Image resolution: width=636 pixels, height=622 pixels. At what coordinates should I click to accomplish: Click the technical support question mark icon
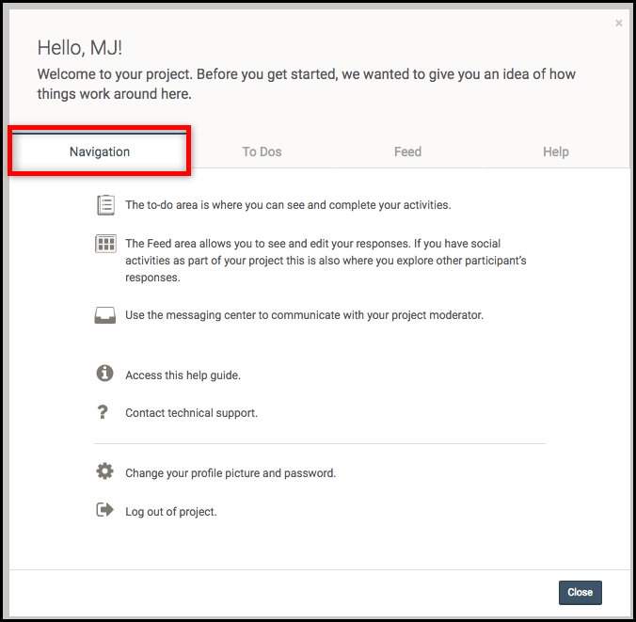click(x=103, y=412)
